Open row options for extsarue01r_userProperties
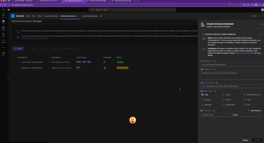 pos(48,62)
